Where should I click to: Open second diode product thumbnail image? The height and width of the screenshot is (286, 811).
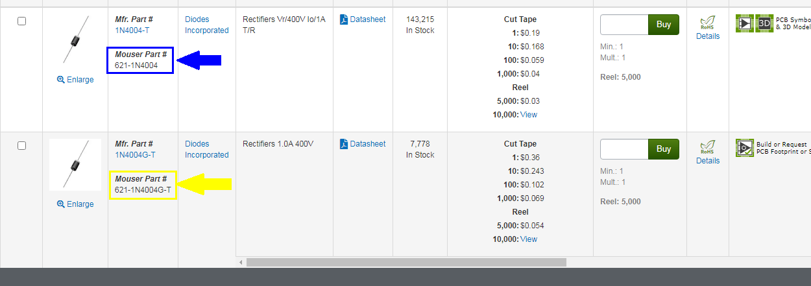pos(75,165)
